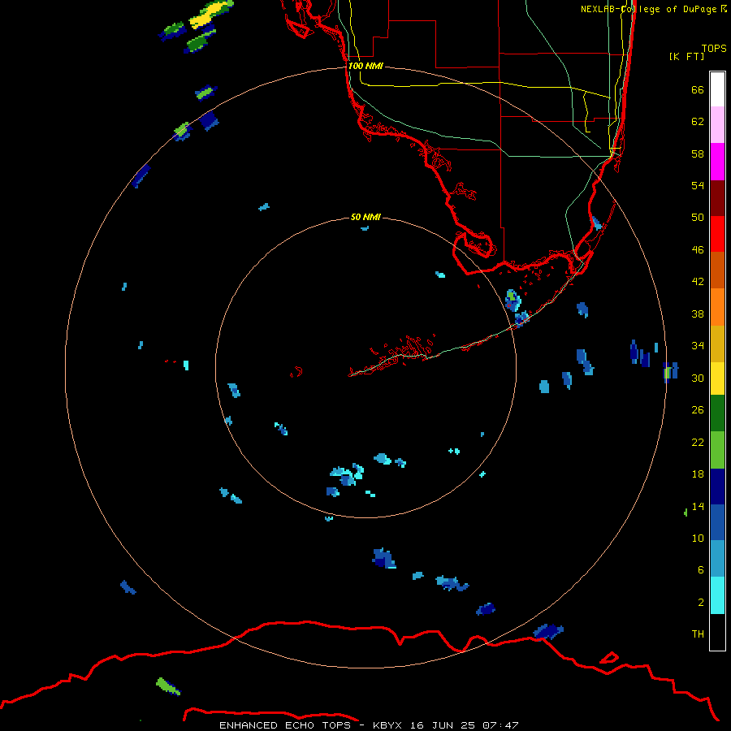Click the TOPS legend title
Viewport: 731px width, 731px height.
pyautogui.click(x=714, y=48)
